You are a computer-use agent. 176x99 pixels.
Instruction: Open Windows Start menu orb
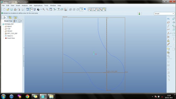[x=4, y=97]
